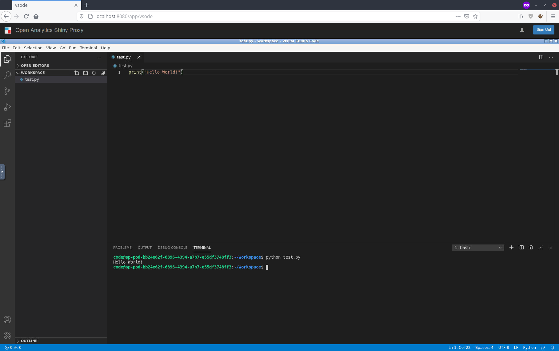This screenshot has width=559, height=351.
Task: Open Explorer views and more actions menu
Action: click(99, 57)
